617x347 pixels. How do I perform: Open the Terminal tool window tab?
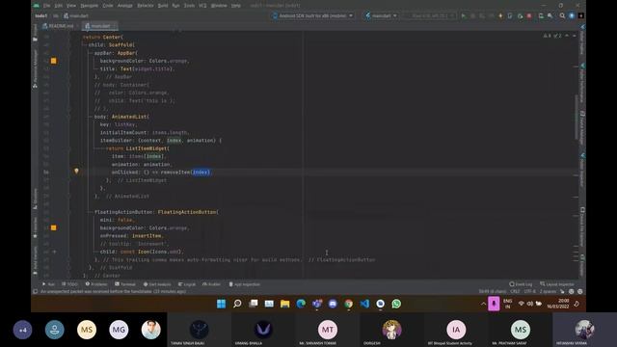[x=125, y=284]
